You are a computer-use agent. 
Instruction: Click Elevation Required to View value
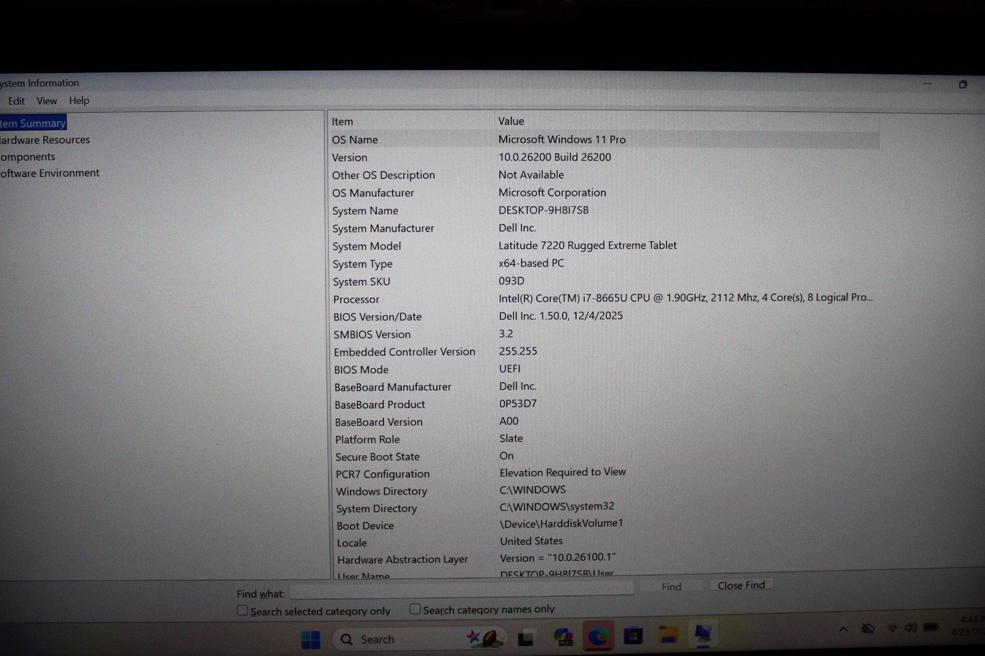[x=563, y=472]
